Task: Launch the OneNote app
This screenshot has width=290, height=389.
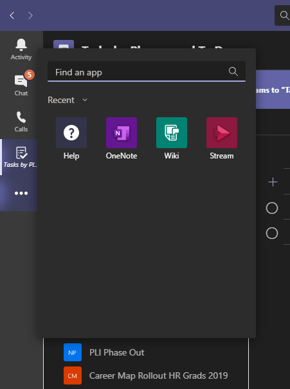Action: click(x=122, y=139)
